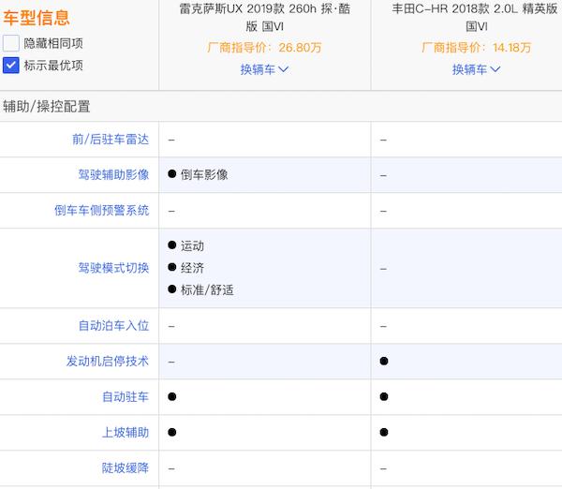Open the 自动驻车 parameter link

tap(126, 397)
